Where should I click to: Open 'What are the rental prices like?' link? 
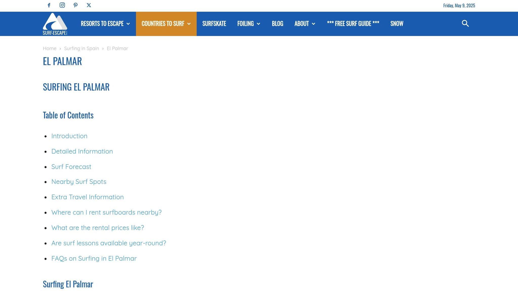pyautogui.click(x=98, y=228)
